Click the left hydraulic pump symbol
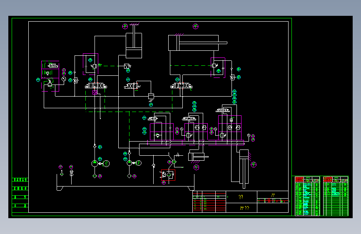 point(95,164)
